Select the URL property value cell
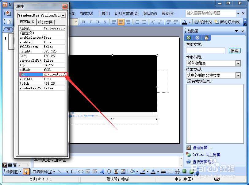 54,74
